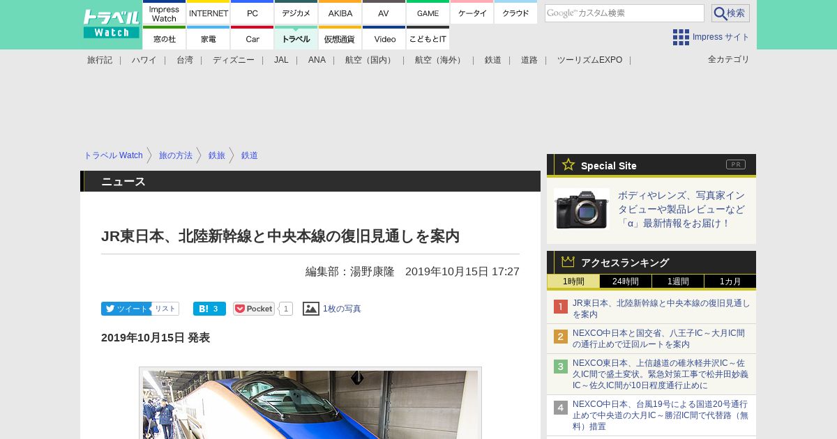Open the Impress Watch site tab
Image resolution: width=837 pixels, height=439 pixels.
pos(165,13)
